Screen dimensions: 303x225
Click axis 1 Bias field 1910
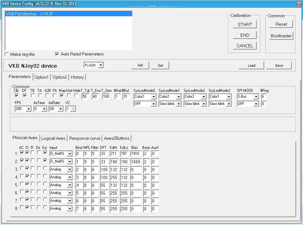tap(136, 154)
